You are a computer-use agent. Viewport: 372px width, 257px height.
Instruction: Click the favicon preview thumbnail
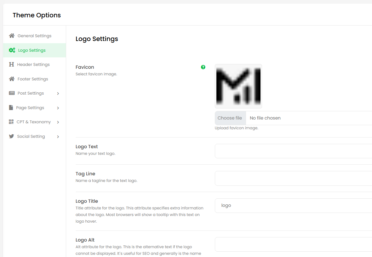pos(238,86)
